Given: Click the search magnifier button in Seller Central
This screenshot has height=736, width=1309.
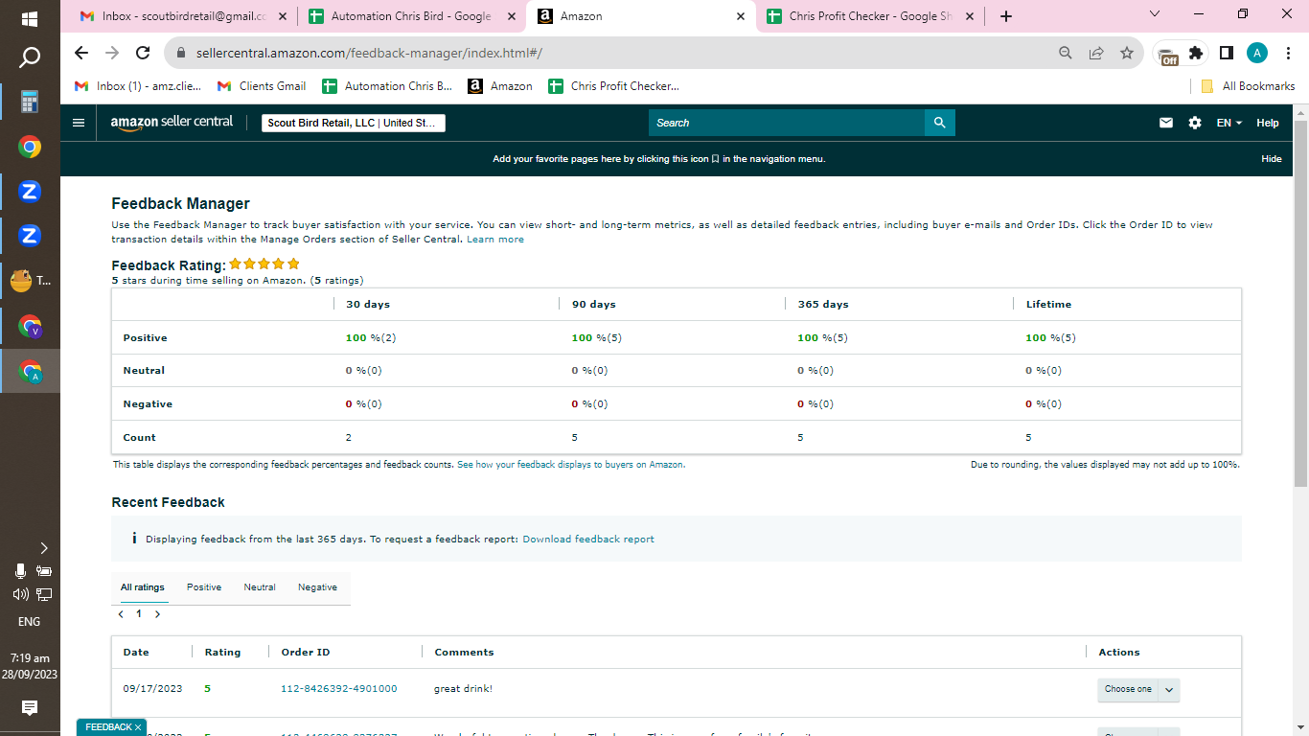Looking at the screenshot, I should click(x=940, y=123).
